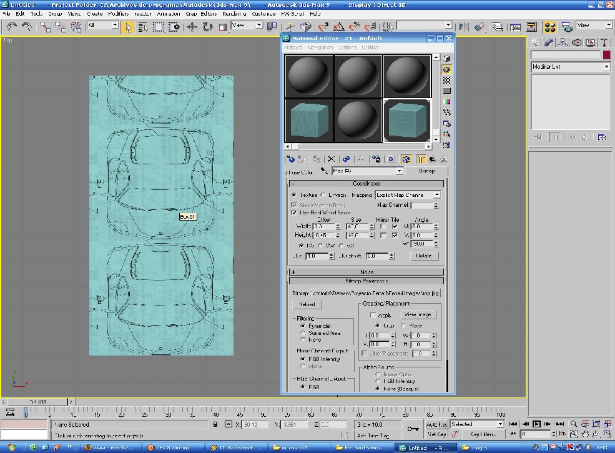Select the Summed Area filtering option
Screen dimensions: 615x453
point(303,333)
